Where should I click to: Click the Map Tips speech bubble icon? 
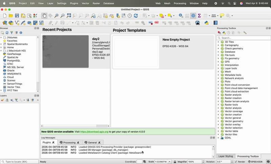(222, 16)
